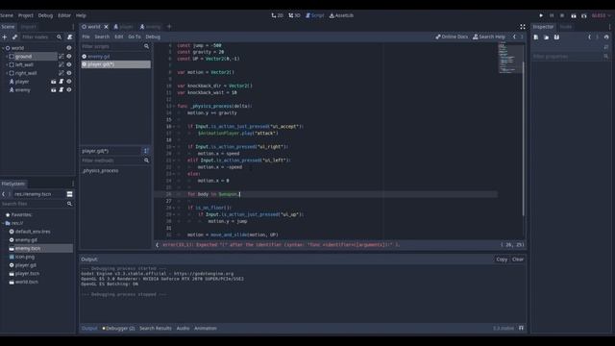The height and width of the screenshot is (346, 615).
Task: Collapse the error bar arrow
Action: pos(158,245)
